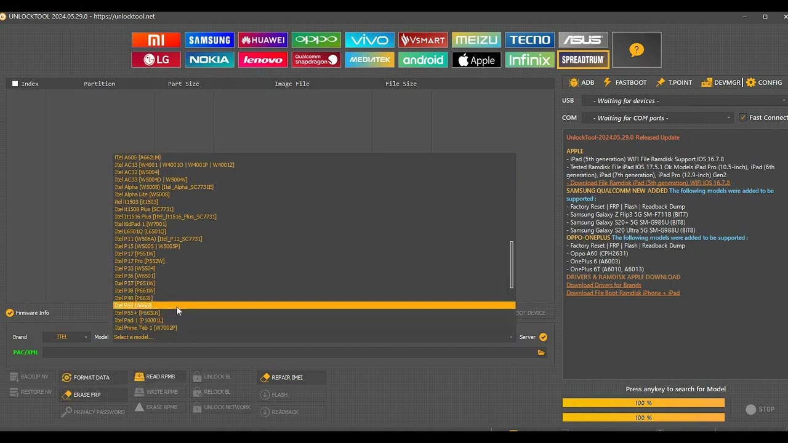Select the Apple brand logo
The image size is (788, 443).
coord(476,60)
